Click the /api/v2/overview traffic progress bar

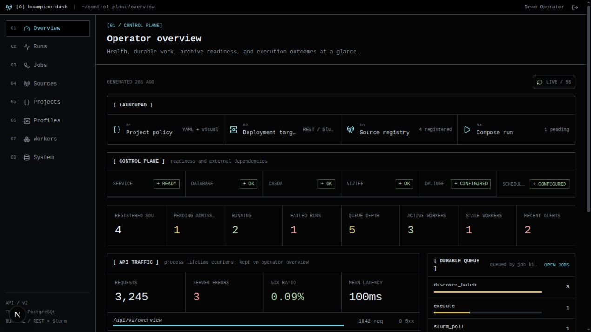(228, 325)
